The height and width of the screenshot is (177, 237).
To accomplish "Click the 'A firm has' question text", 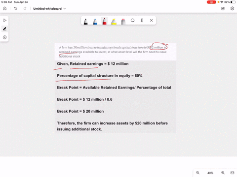I will [x=113, y=52].
